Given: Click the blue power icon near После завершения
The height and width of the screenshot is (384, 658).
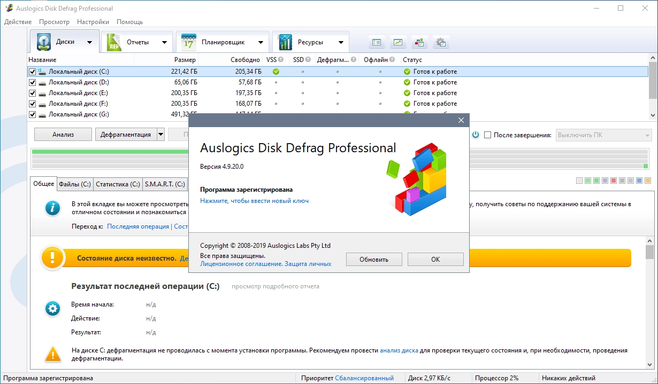Looking at the screenshot, I should tap(475, 135).
